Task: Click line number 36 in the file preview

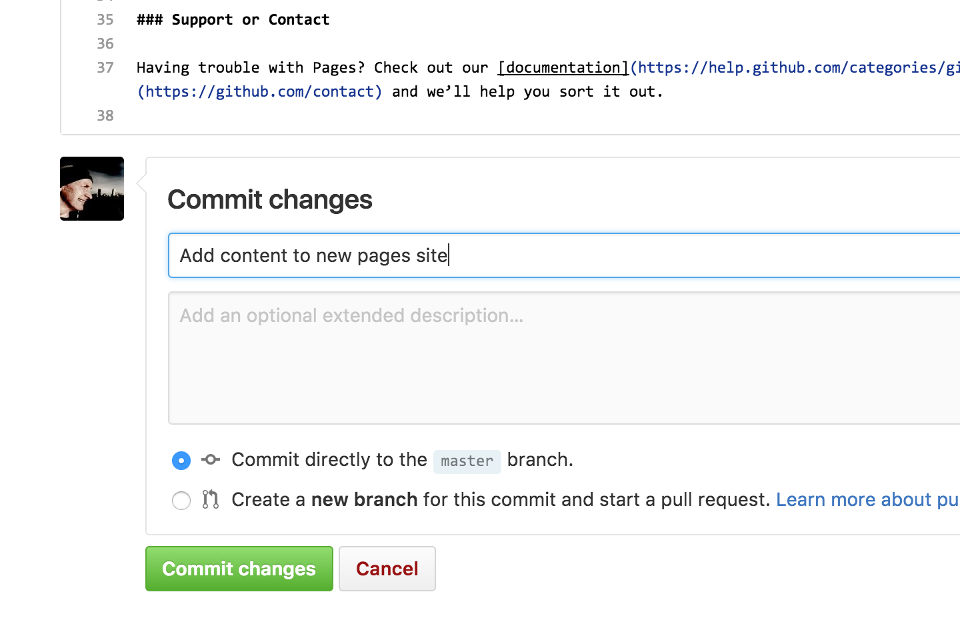Action: click(105, 43)
